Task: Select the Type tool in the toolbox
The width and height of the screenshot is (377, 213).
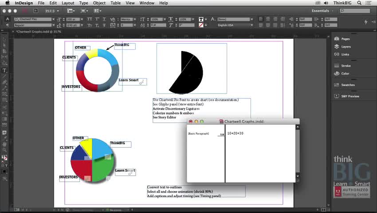Action: pos(4,70)
